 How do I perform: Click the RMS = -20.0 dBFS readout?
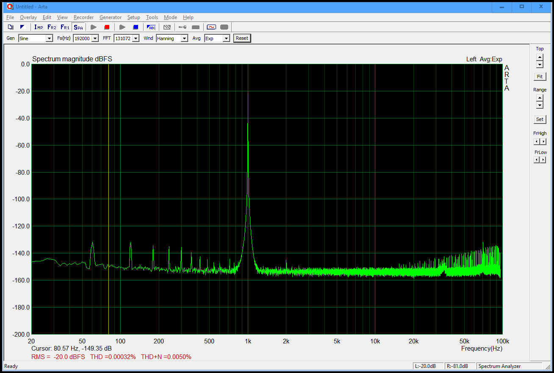(x=58, y=357)
